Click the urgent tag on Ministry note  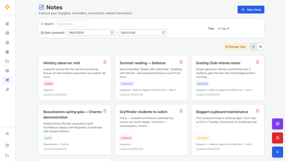49,84
